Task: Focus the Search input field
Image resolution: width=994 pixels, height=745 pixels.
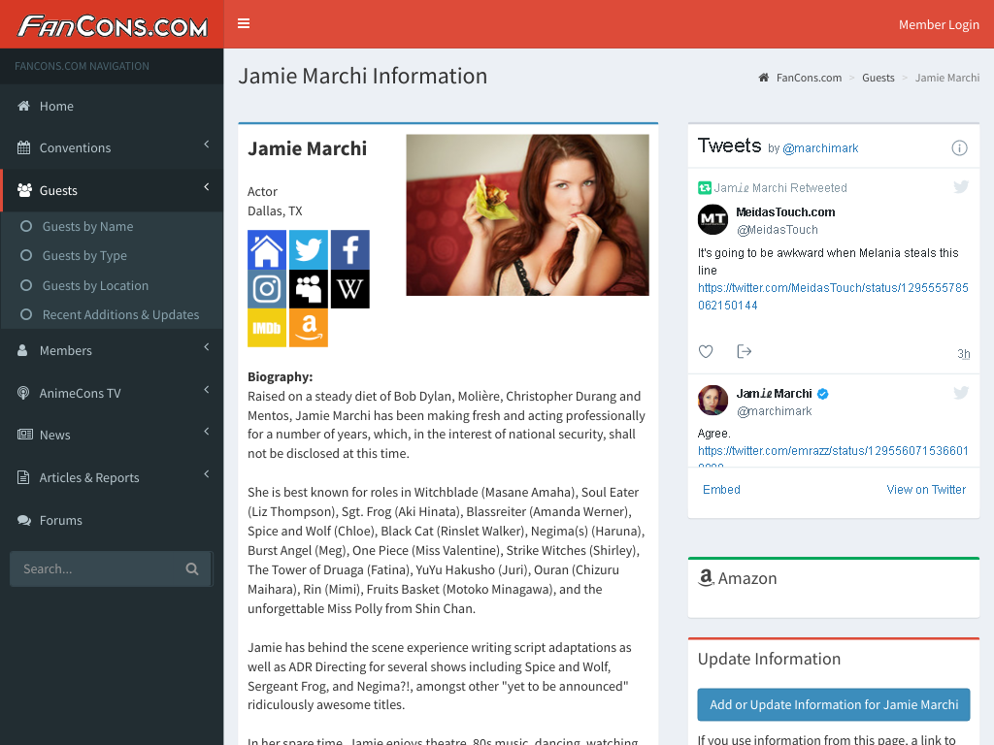Action: pyautogui.click(x=98, y=568)
